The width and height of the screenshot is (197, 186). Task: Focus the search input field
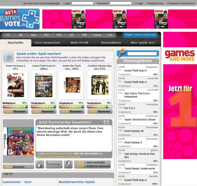[142, 54]
